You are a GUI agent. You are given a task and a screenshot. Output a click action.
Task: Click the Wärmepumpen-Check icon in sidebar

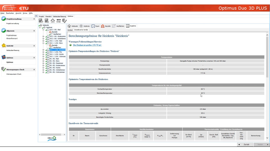click(x=3, y=69)
